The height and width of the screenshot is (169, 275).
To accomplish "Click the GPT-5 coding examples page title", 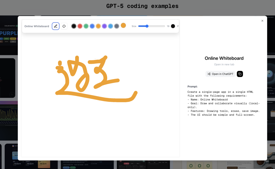I will click(x=142, y=6).
